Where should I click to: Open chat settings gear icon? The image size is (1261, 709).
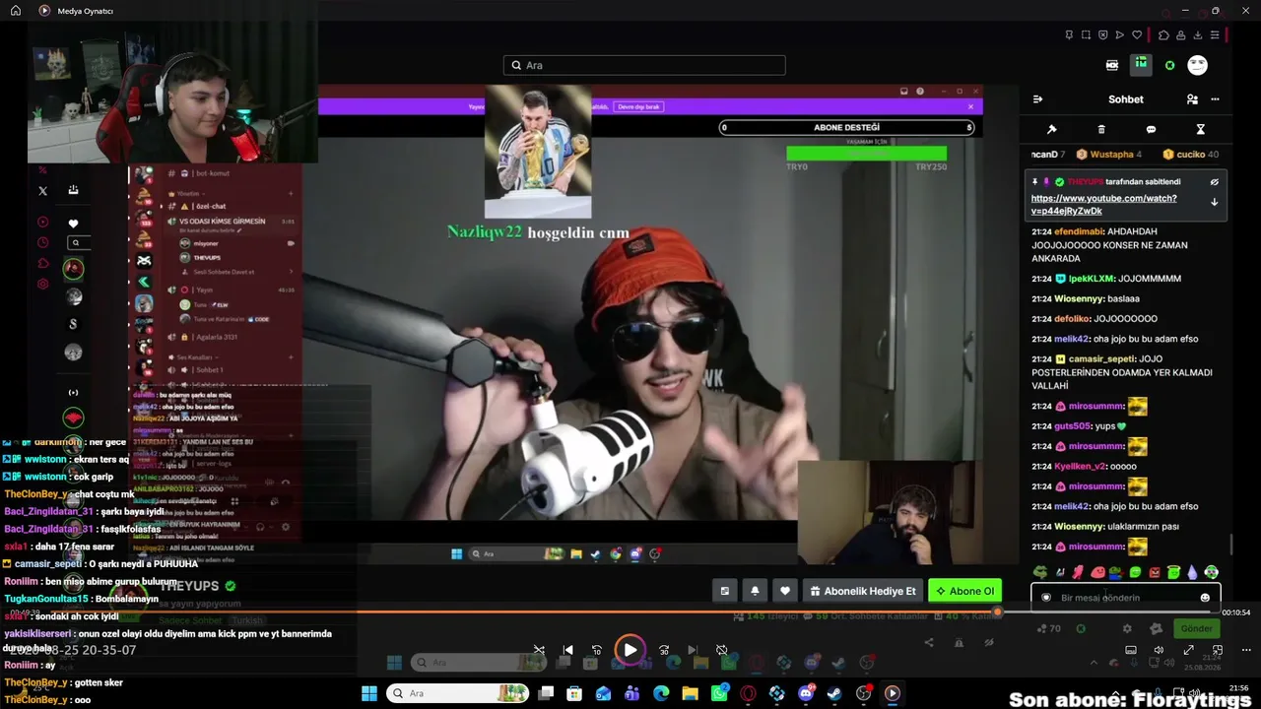(1127, 628)
